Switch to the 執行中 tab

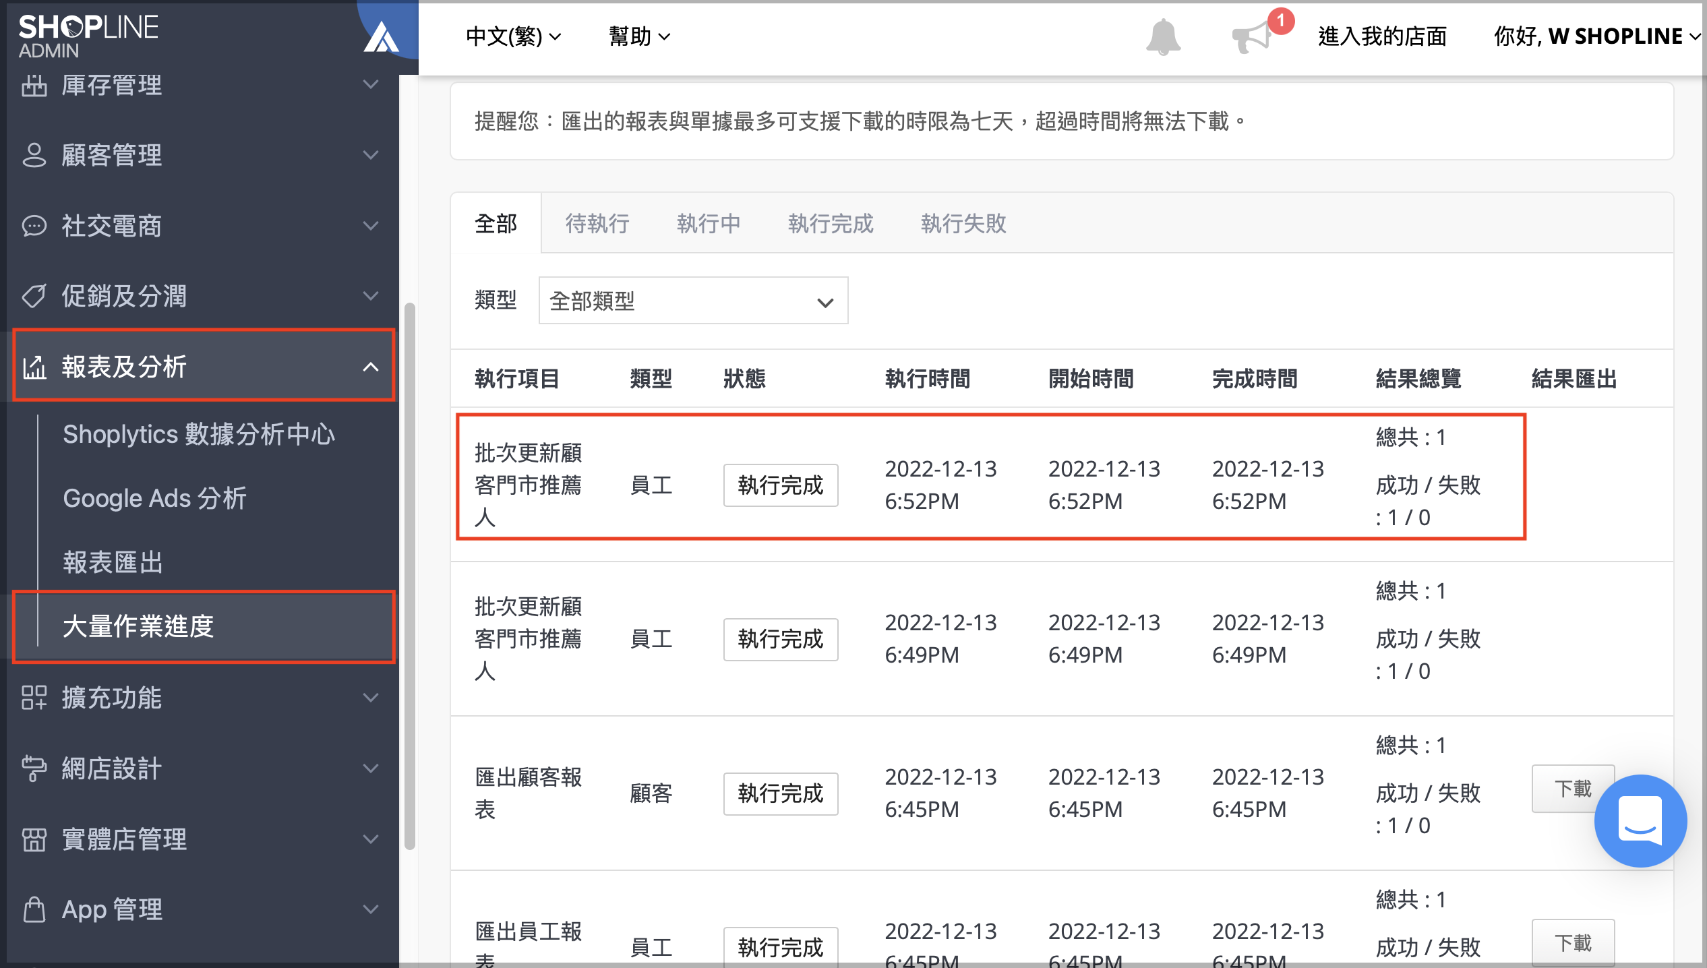[709, 223]
